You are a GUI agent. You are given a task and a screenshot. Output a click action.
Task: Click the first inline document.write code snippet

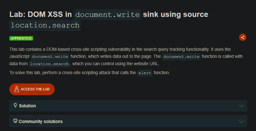[50, 57]
